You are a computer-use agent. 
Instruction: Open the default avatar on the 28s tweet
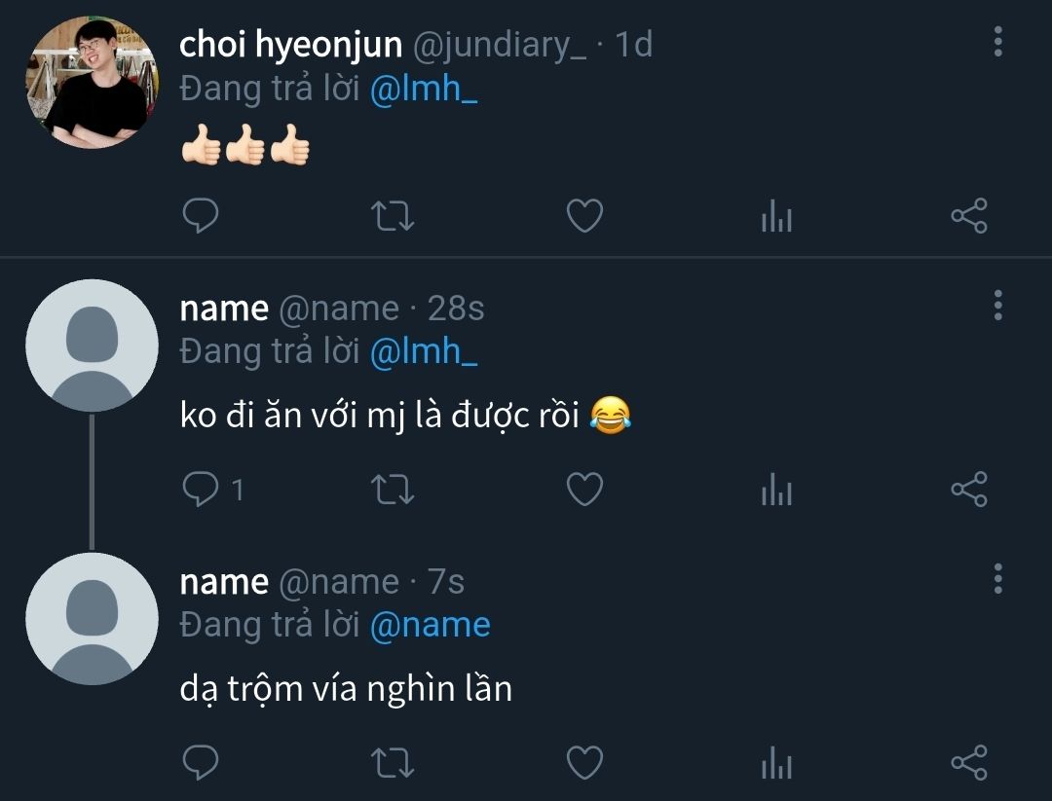[x=92, y=346]
